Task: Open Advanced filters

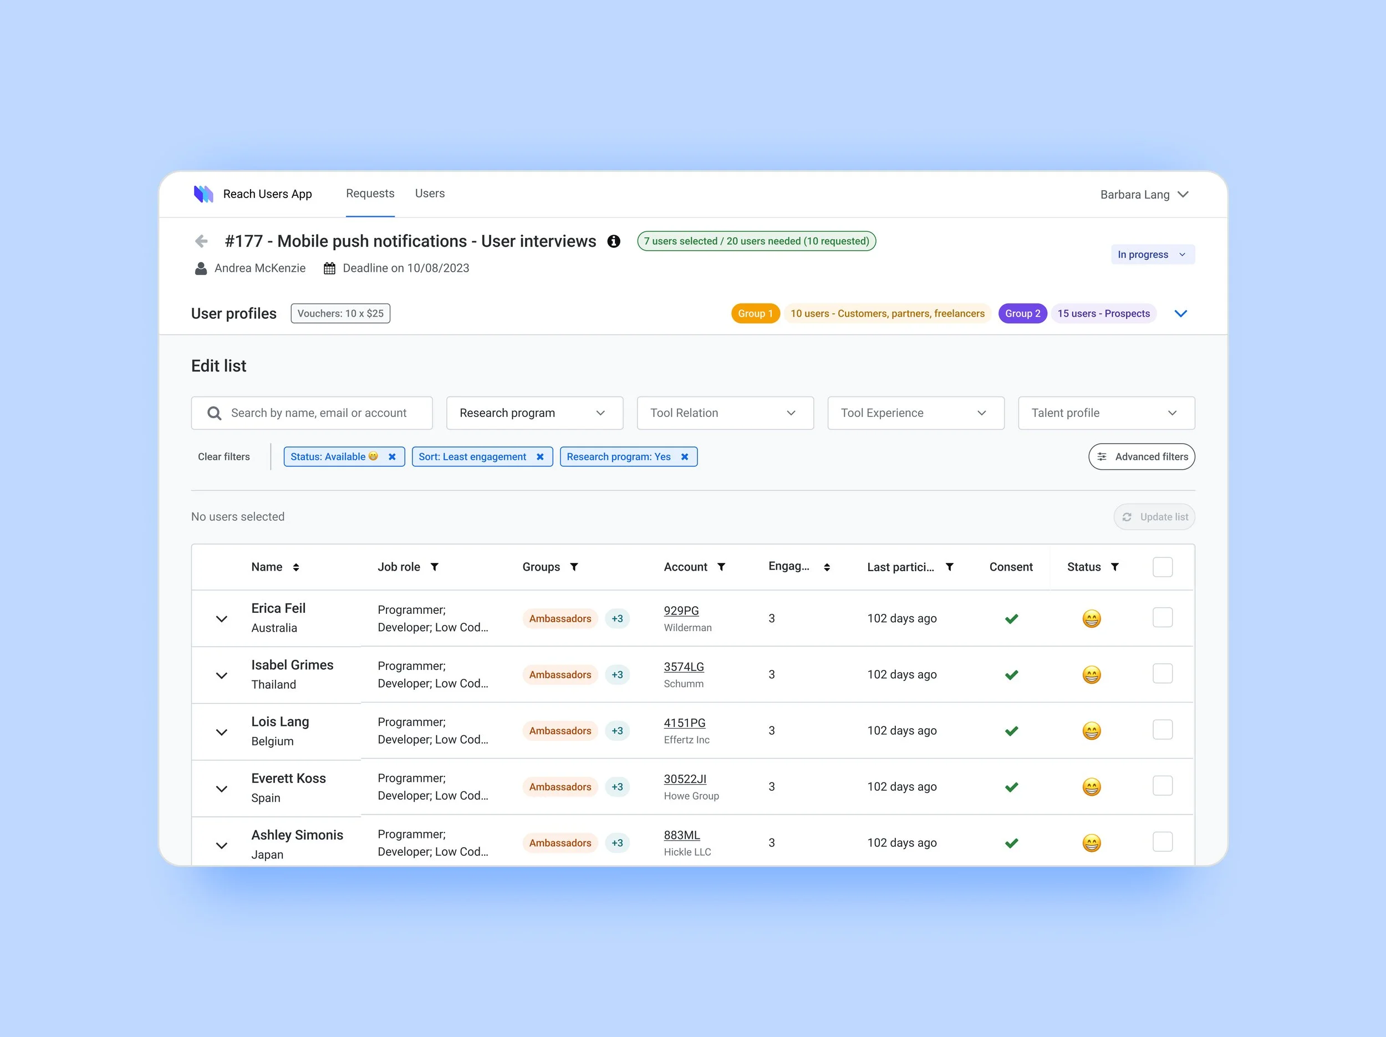Action: pyautogui.click(x=1142, y=457)
